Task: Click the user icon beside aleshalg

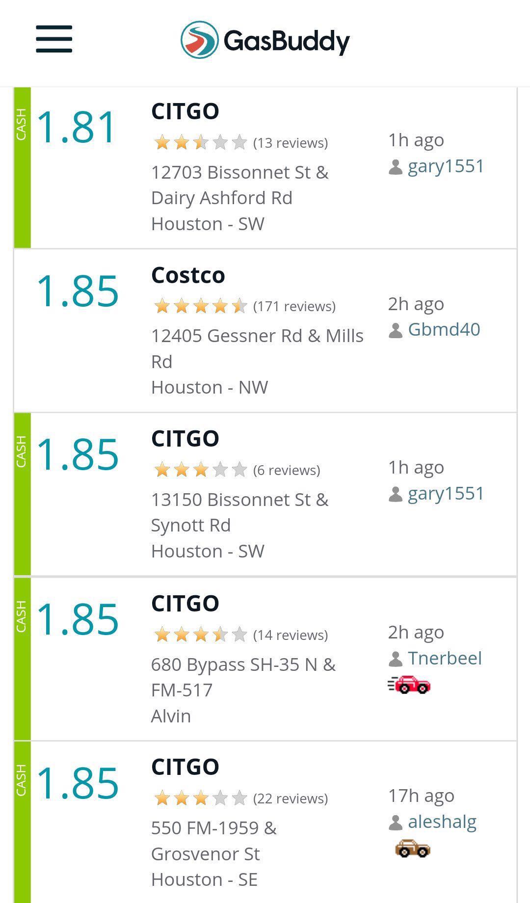Action: pyautogui.click(x=396, y=823)
